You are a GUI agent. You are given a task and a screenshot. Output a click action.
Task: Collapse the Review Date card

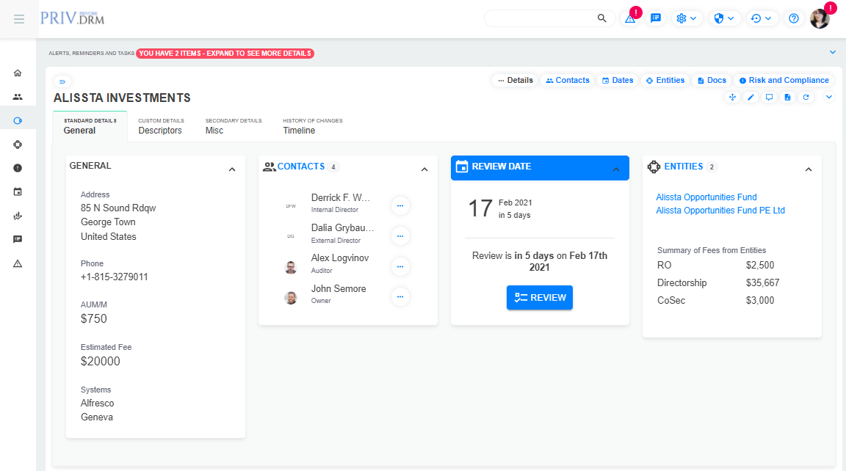(616, 169)
